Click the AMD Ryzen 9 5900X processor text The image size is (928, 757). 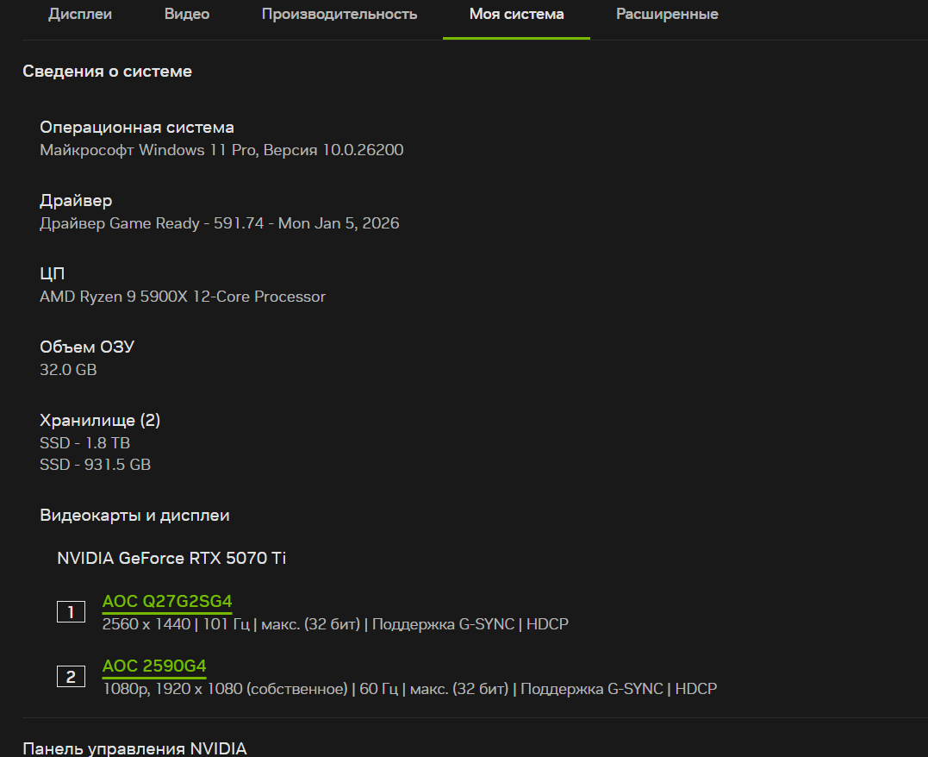coord(183,297)
